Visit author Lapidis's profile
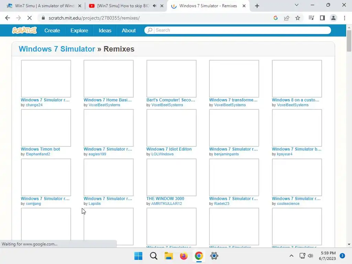The image size is (352, 264). pos(95,203)
